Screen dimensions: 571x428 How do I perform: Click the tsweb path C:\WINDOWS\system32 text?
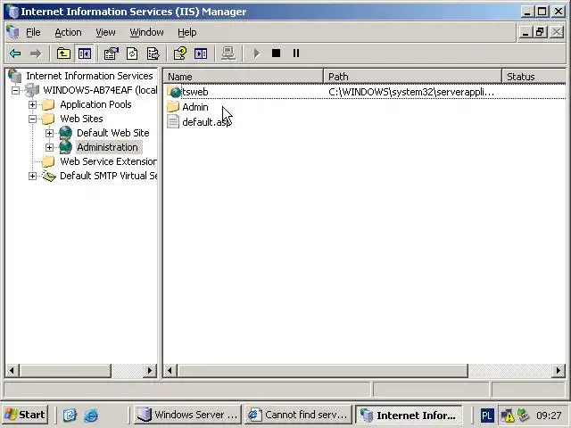click(410, 92)
